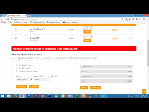The image size is (149, 112).
Task: Go back using the browser back arrow
Action: point(2,19)
